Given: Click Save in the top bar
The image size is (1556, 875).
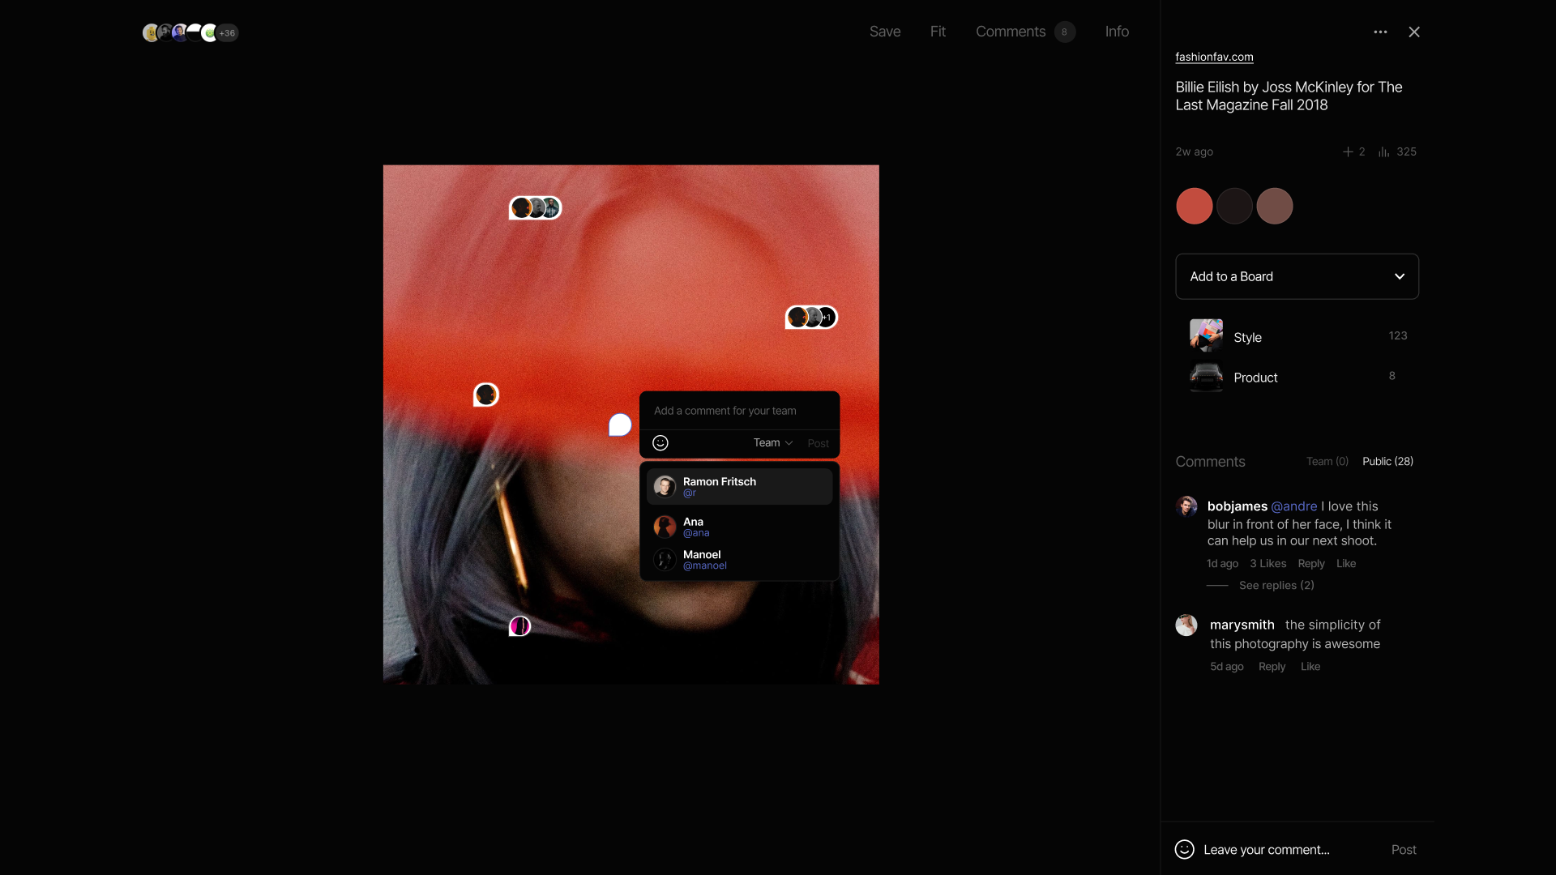Looking at the screenshot, I should point(885,32).
